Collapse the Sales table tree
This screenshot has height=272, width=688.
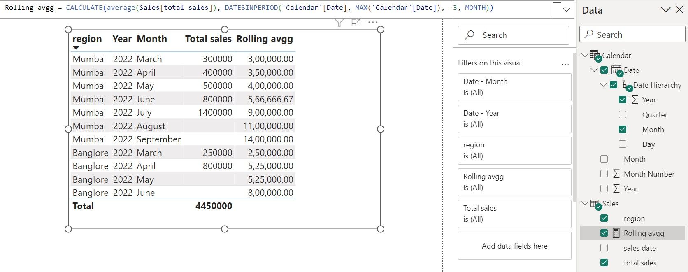coord(585,204)
